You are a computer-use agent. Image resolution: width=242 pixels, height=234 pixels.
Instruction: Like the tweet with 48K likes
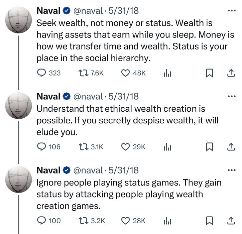pos(125,73)
